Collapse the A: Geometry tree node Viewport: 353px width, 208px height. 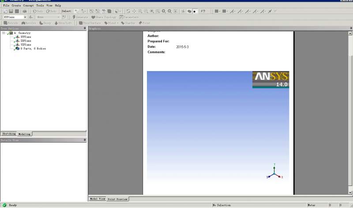click(4, 33)
